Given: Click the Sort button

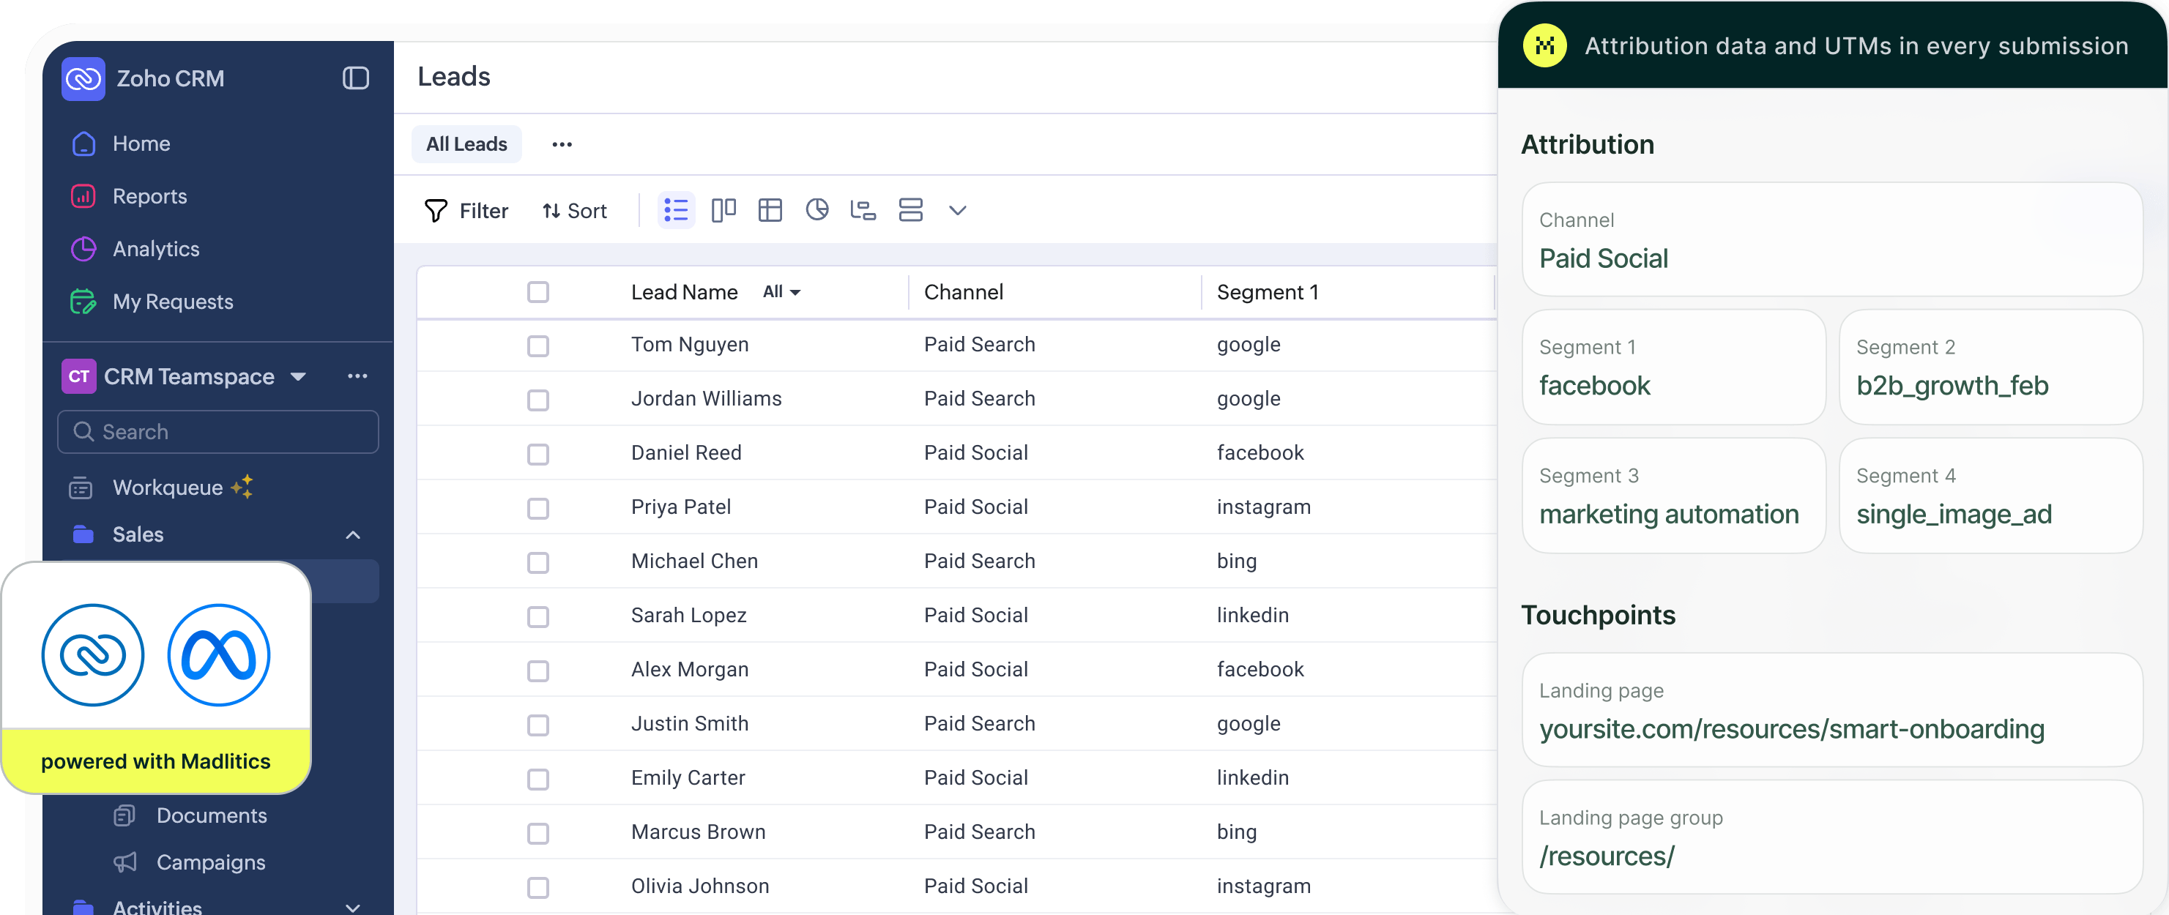Looking at the screenshot, I should point(574,210).
